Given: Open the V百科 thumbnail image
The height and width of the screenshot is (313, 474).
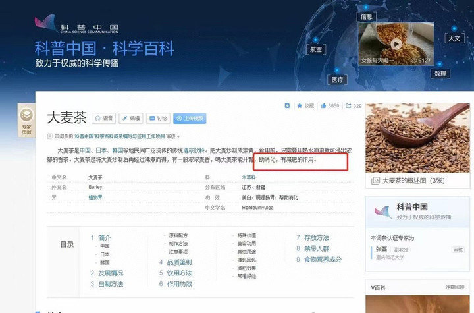Looking at the screenshot, I should (x=417, y=304).
